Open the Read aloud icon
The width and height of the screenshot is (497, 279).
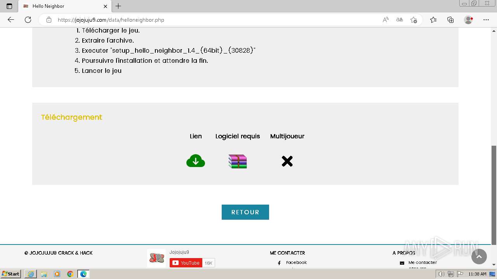386,20
